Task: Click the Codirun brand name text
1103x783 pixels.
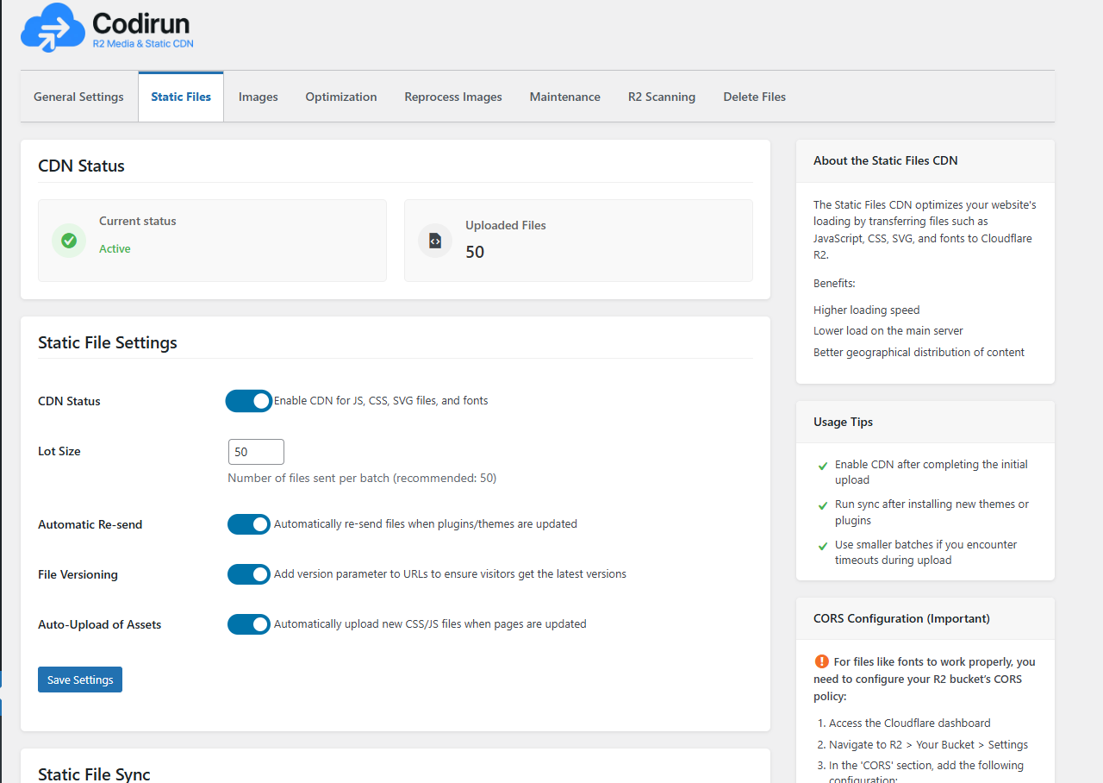Action: 140,22
